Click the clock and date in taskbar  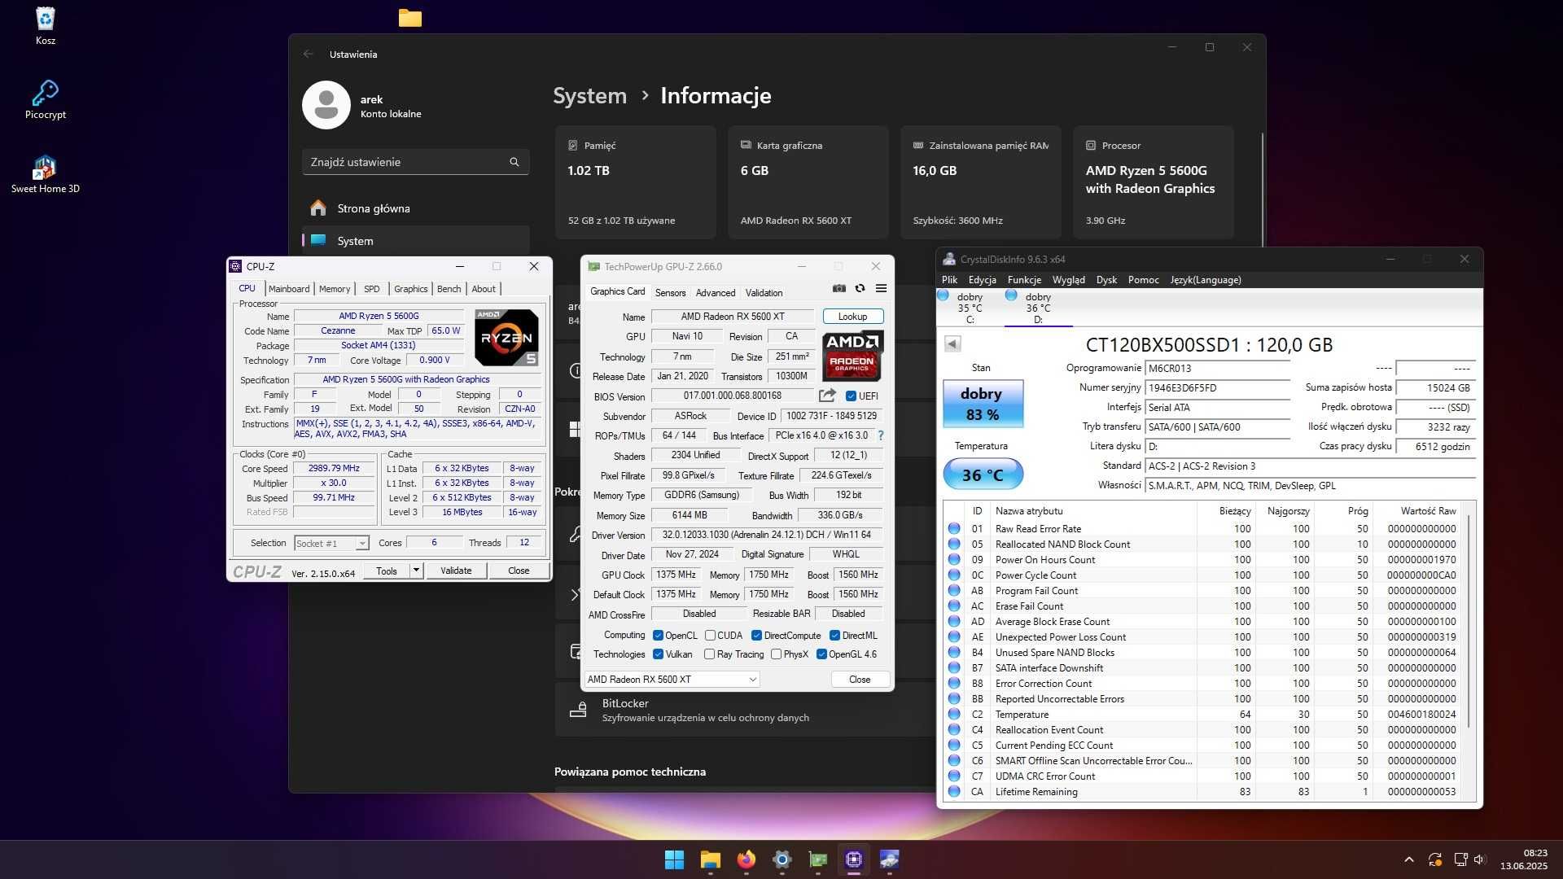click(x=1524, y=859)
